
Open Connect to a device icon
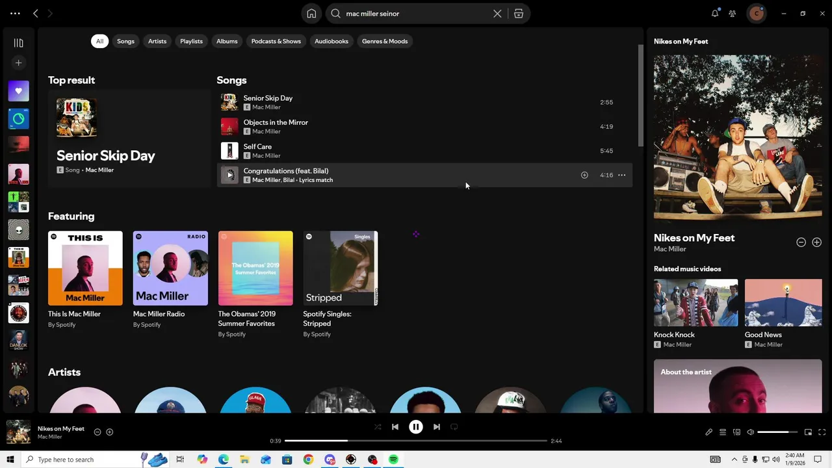736,432
